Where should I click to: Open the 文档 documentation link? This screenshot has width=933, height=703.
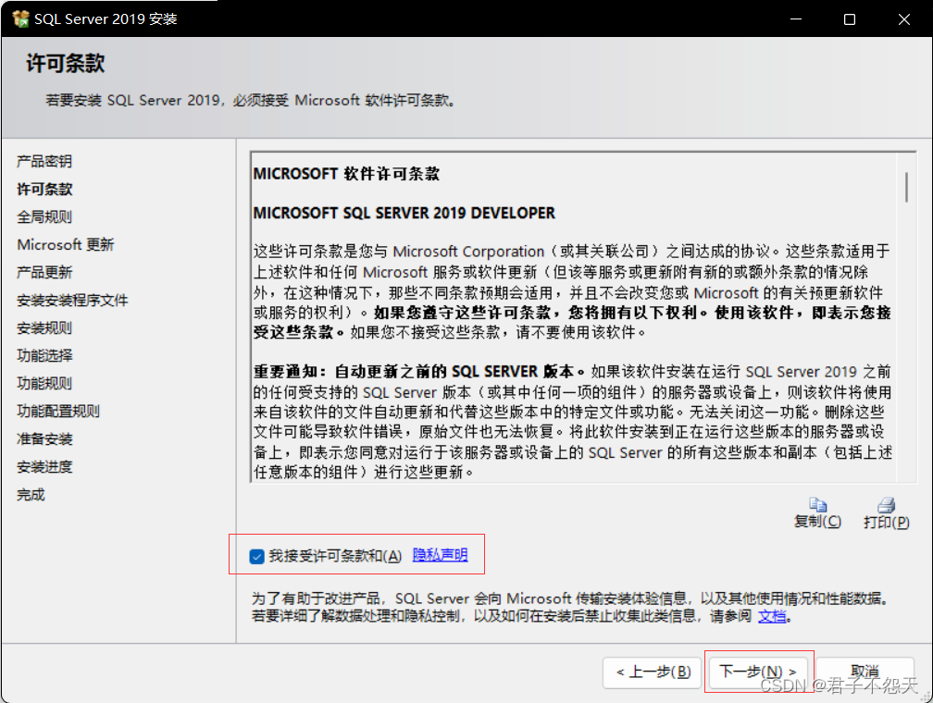point(772,616)
